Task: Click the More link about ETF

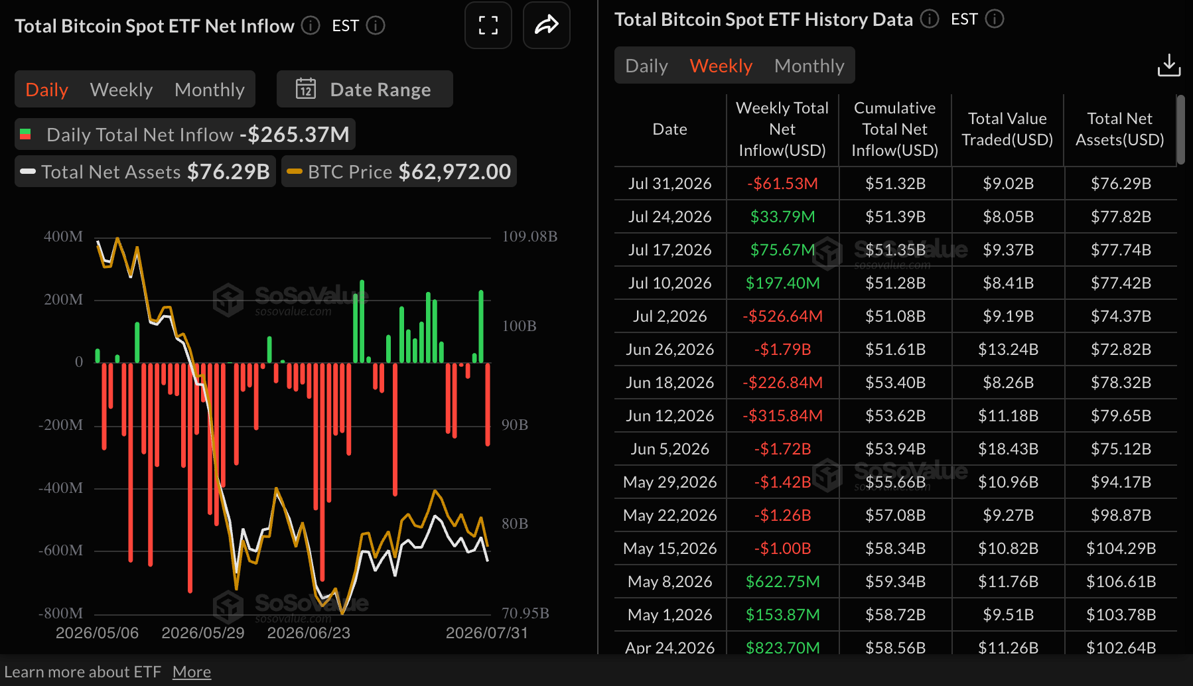Action: click(x=192, y=672)
